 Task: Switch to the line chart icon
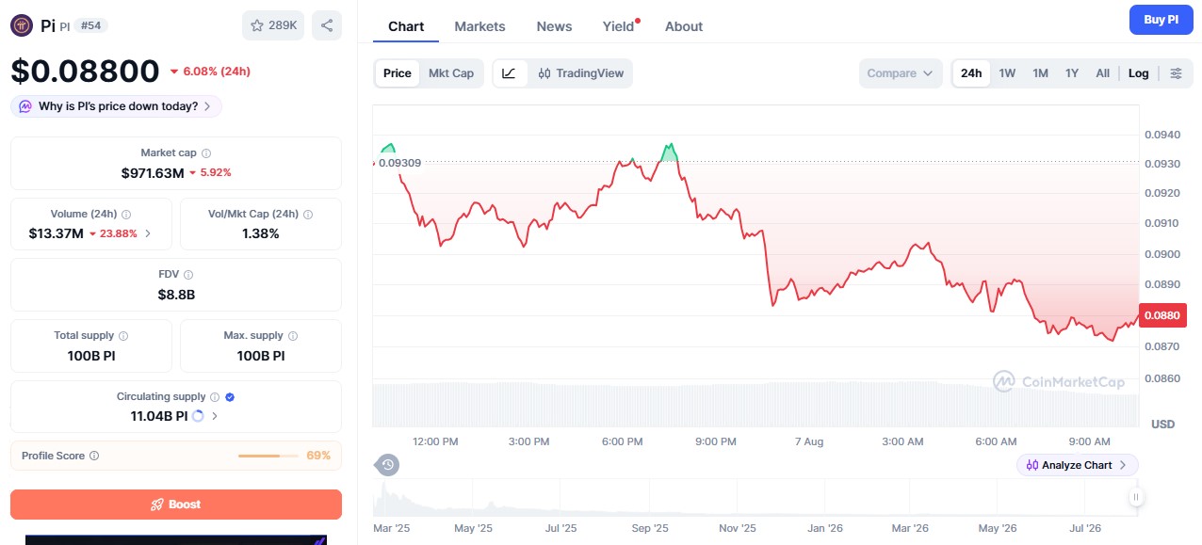tap(509, 73)
